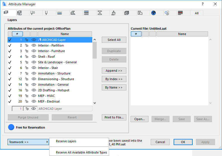Click the lock icon of Interior - Furniture
This screenshot has height=156, width=222.
point(27,51)
